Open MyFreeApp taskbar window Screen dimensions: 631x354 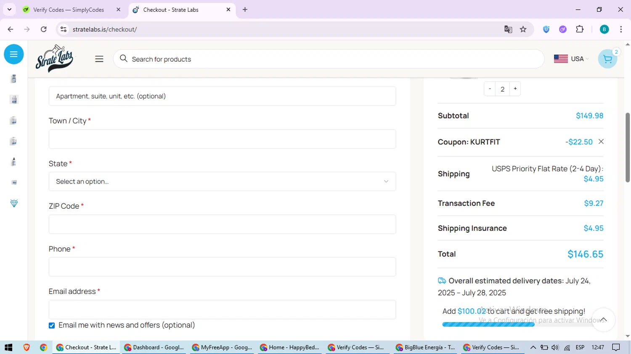222,347
